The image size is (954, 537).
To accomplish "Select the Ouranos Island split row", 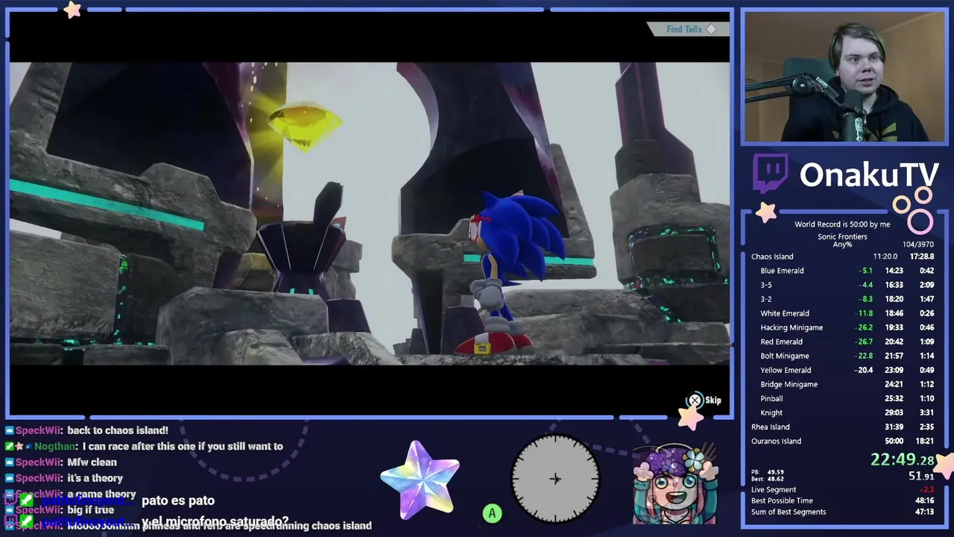I will click(x=842, y=441).
